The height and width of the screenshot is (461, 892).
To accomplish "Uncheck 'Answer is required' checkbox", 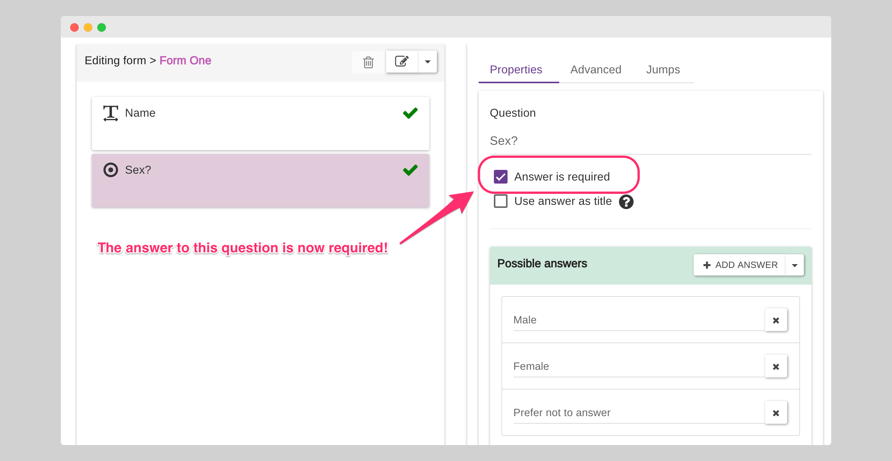I will [500, 177].
